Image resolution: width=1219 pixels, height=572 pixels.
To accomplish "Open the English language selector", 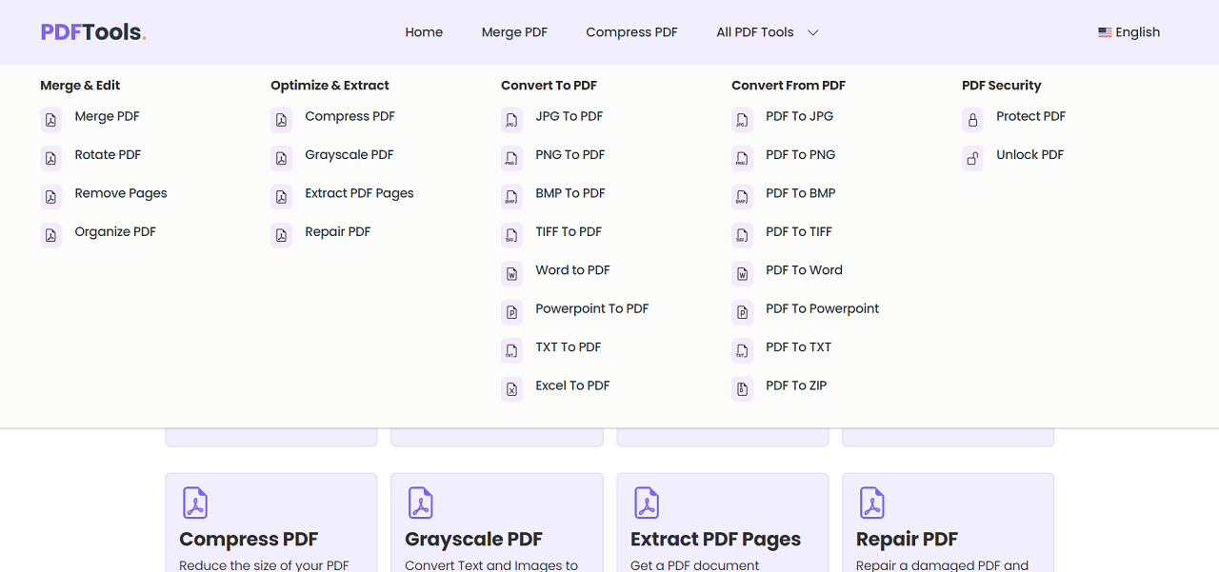I will coord(1129,31).
